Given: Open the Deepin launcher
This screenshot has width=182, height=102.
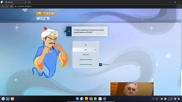Looking at the screenshot, I should 3,99.
